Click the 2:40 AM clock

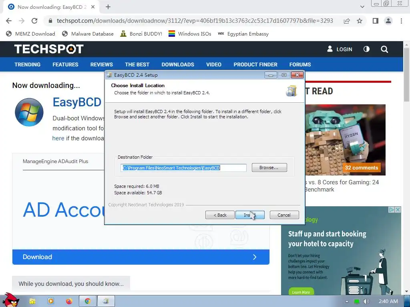pyautogui.click(x=388, y=301)
